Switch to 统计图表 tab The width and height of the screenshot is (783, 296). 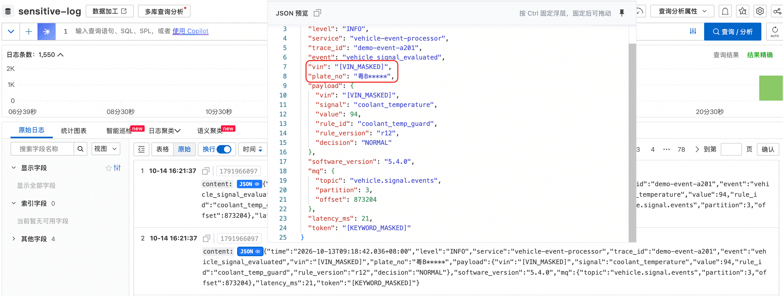(74, 131)
